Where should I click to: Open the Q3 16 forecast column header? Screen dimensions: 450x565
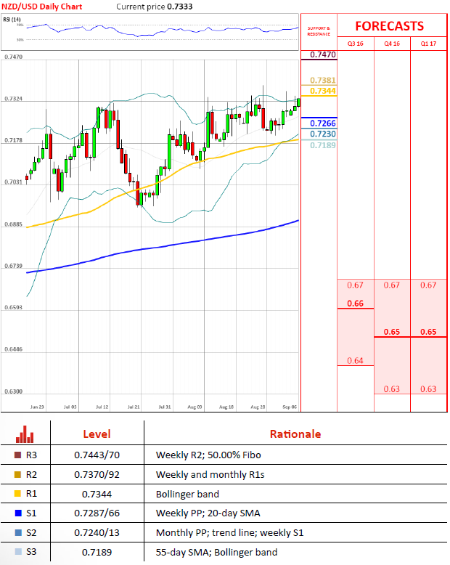(356, 44)
